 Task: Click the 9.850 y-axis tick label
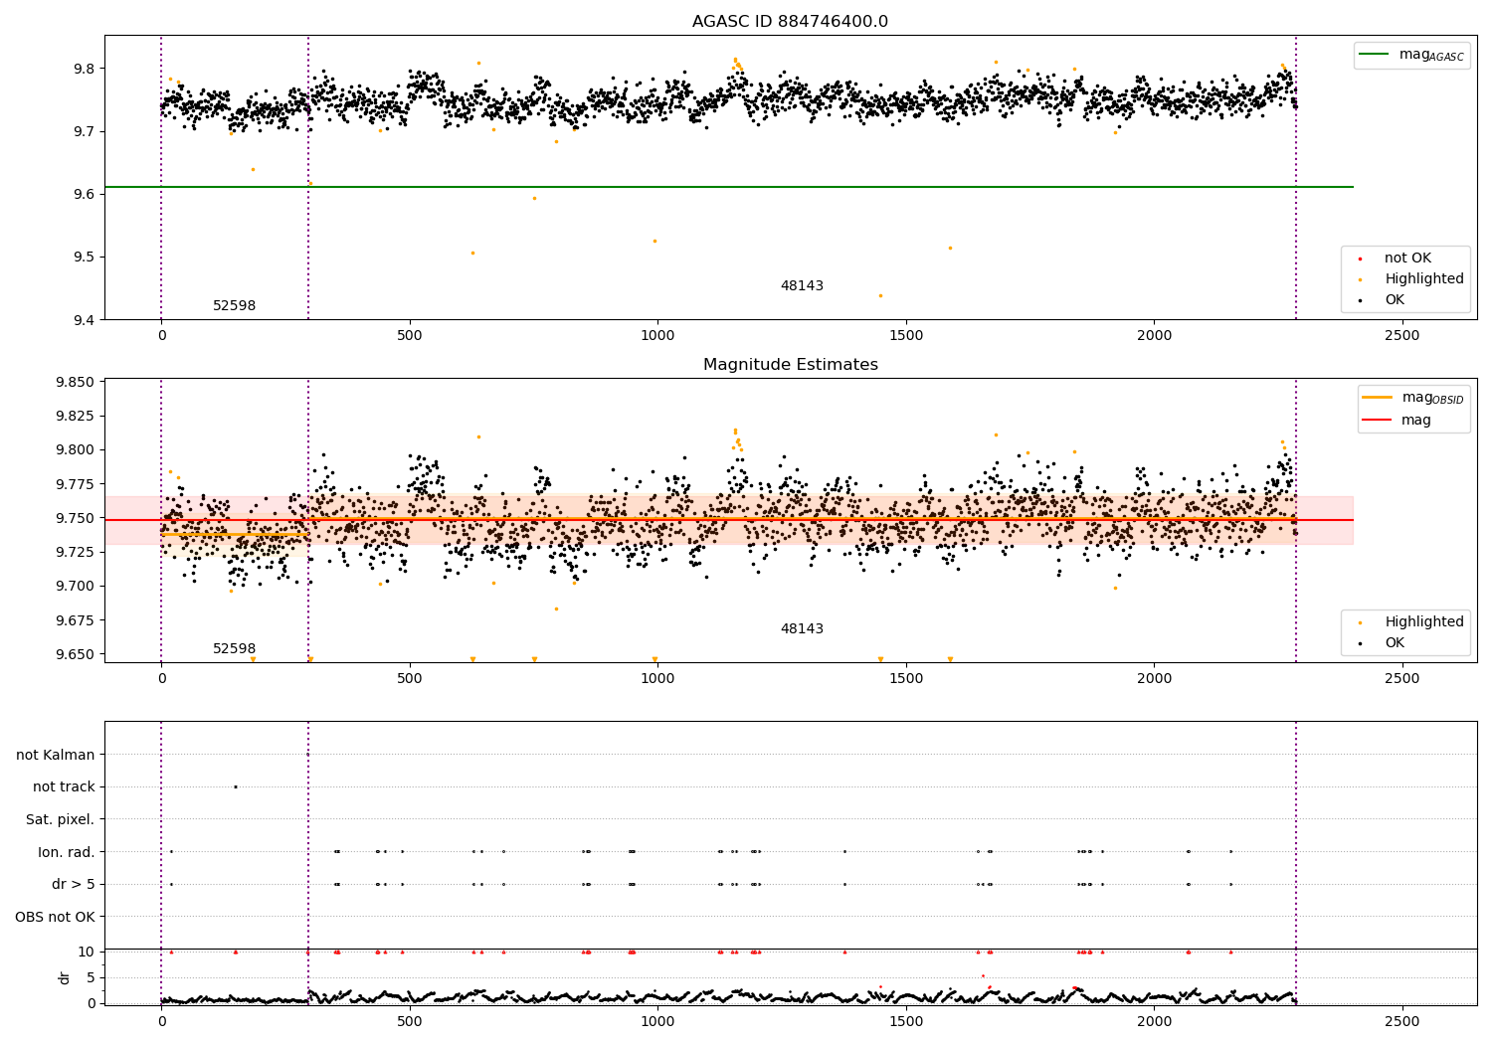click(76, 382)
